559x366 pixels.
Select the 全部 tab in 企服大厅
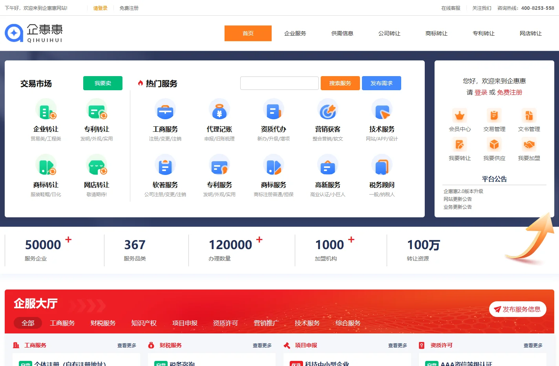point(28,323)
